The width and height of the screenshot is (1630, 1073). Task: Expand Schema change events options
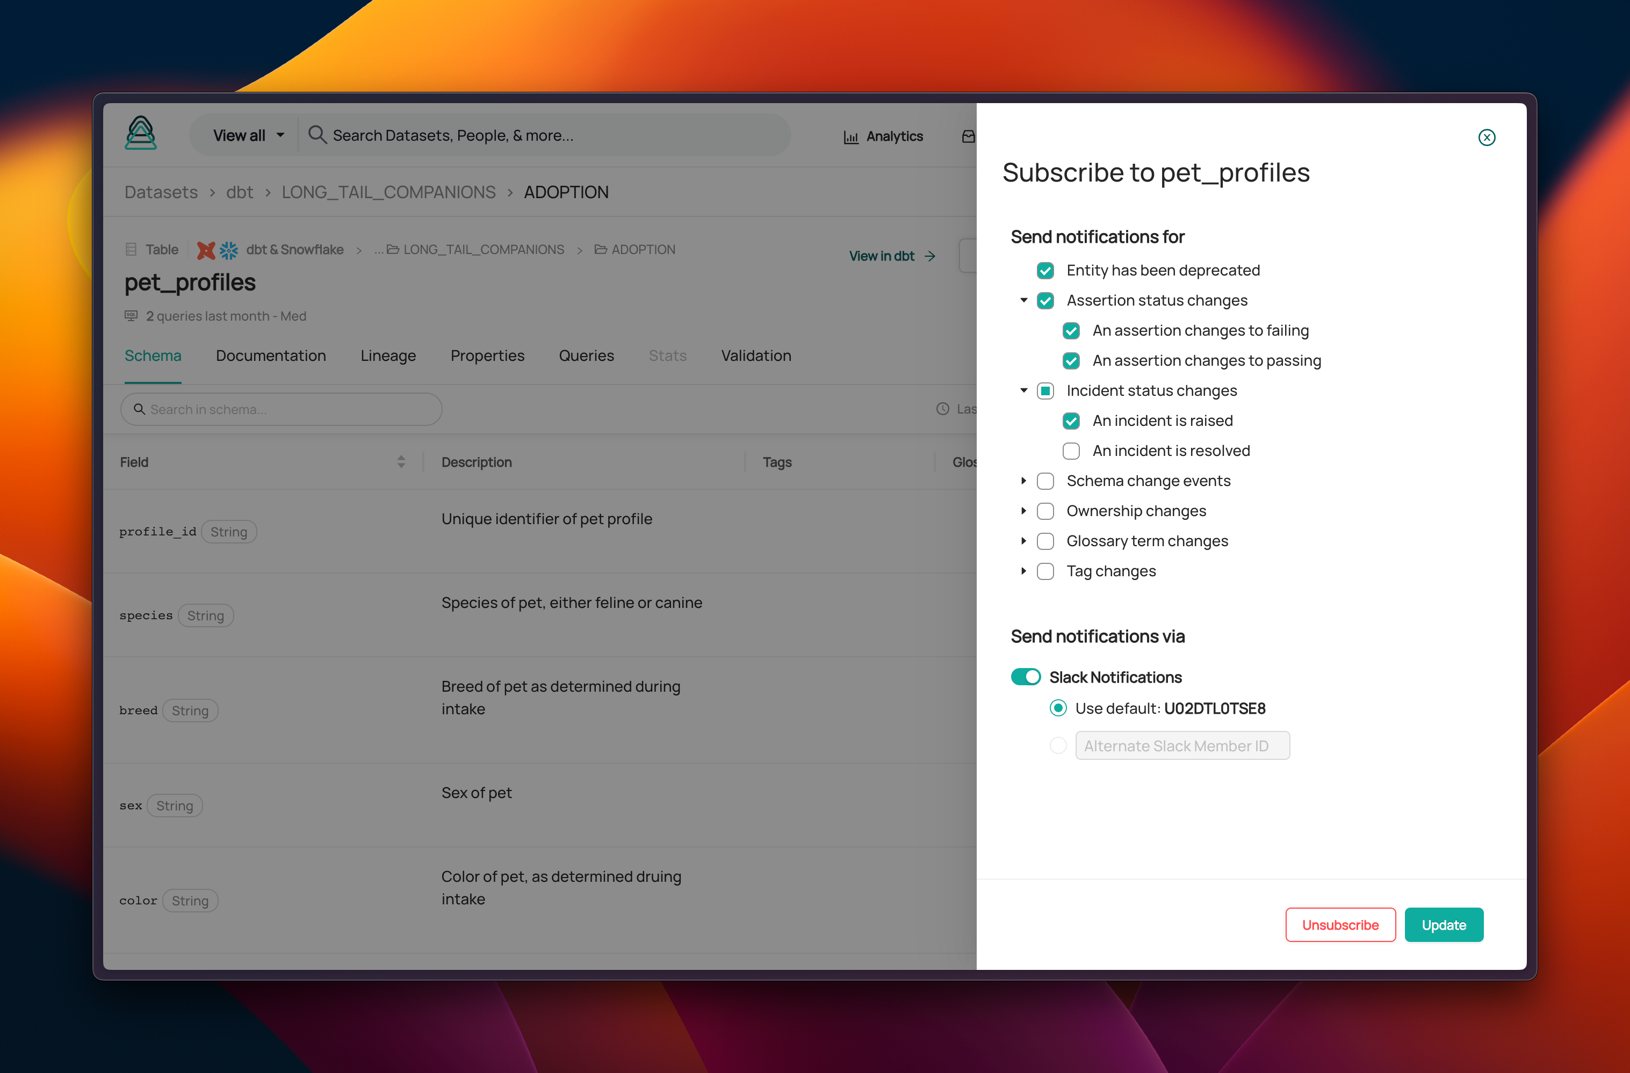[x=1023, y=481]
